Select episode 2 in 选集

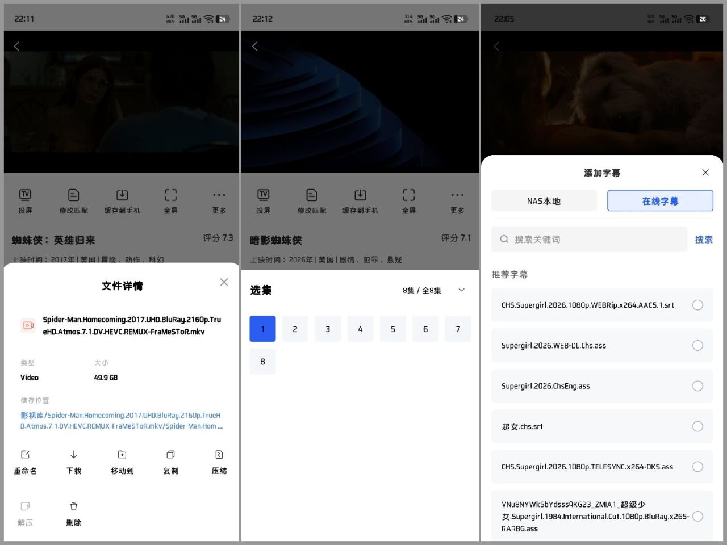tap(295, 329)
